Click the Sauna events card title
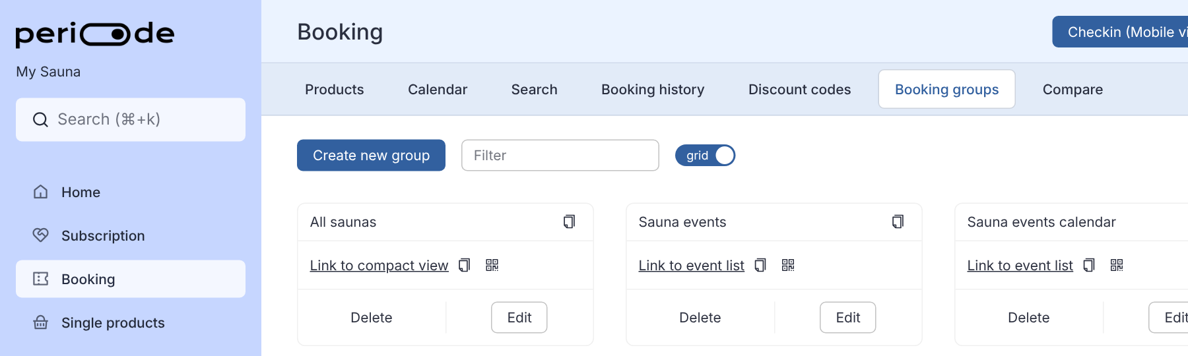The image size is (1188, 356). coord(682,222)
